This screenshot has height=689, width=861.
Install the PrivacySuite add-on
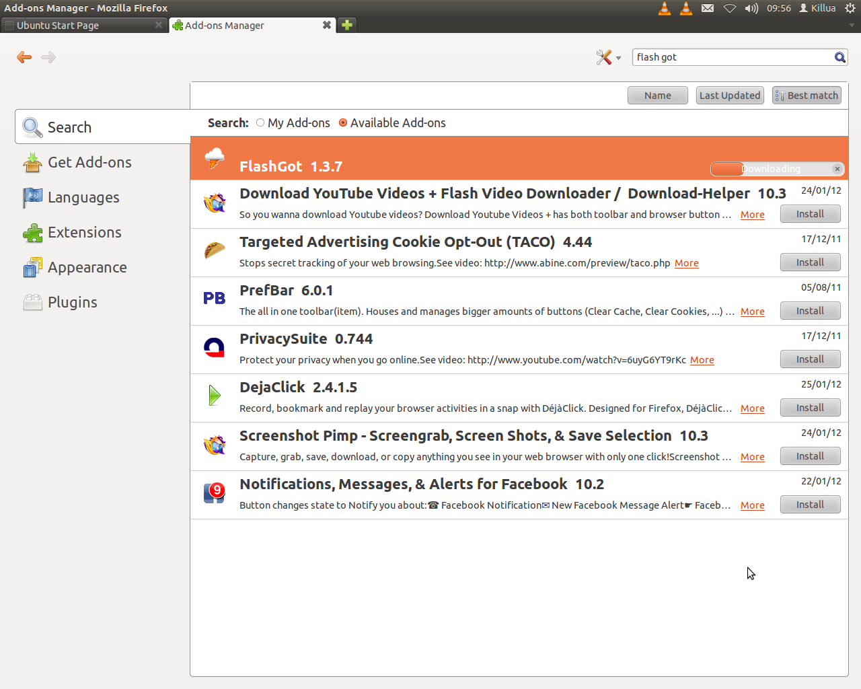pyautogui.click(x=810, y=359)
